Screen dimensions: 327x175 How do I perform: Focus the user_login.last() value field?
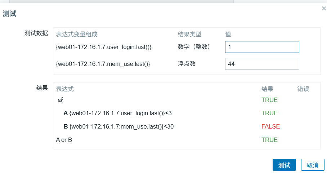[262, 47]
